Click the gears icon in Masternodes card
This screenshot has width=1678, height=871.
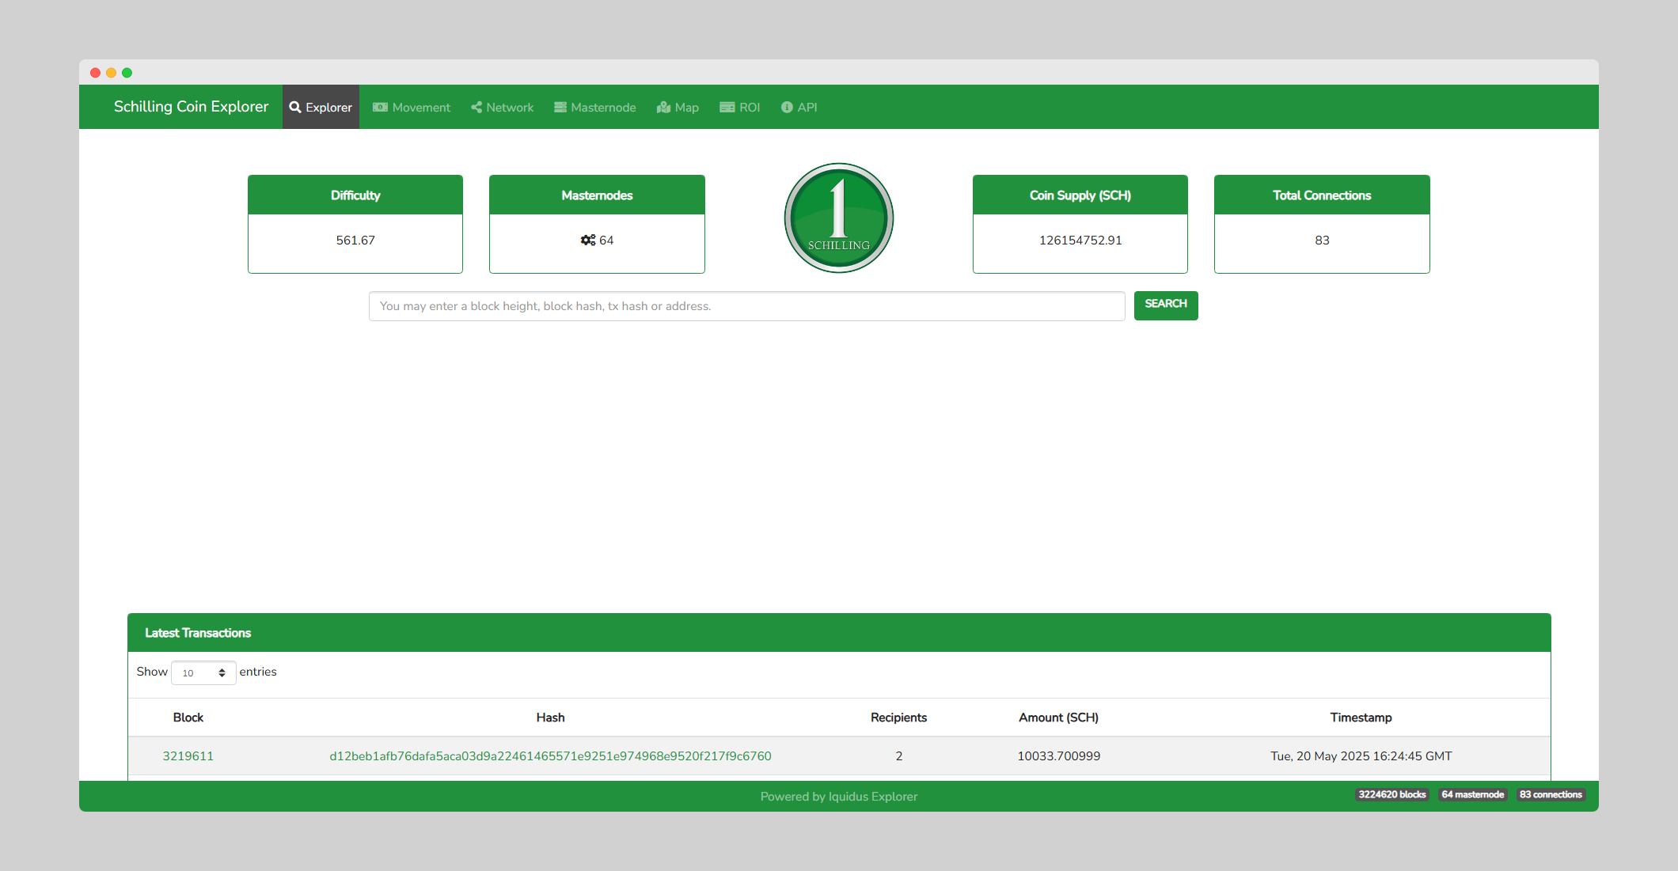588,240
